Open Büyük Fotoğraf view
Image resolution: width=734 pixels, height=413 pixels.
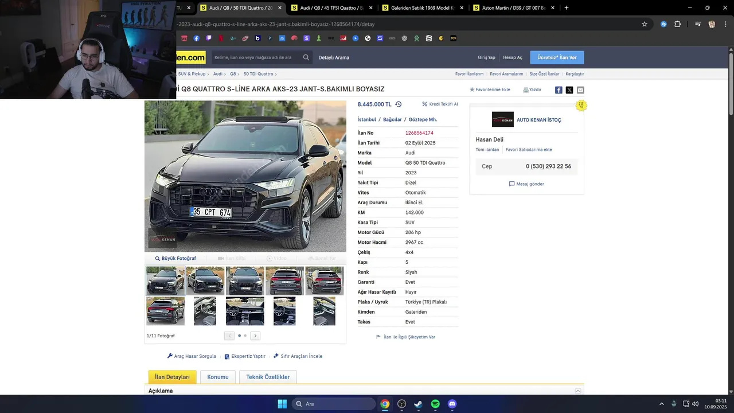(175, 259)
